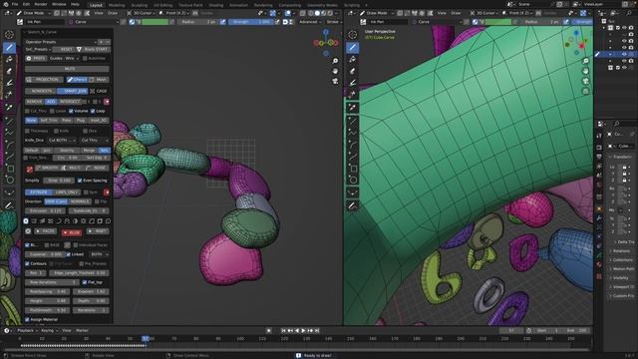
Task: Click the SMART_JOIN button
Action: 73,91
